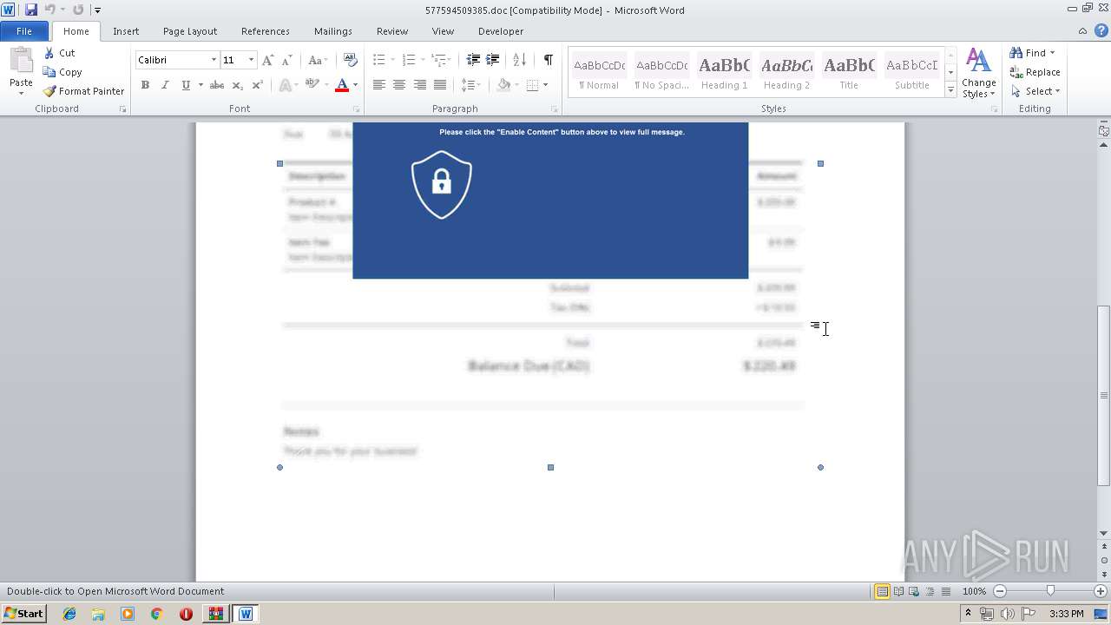Apply the Normal style
The width and height of the screenshot is (1111, 625).
pos(599,73)
